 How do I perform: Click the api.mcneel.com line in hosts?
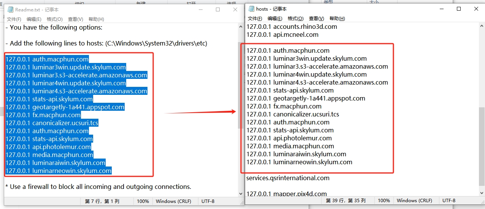pyautogui.click(x=282, y=35)
